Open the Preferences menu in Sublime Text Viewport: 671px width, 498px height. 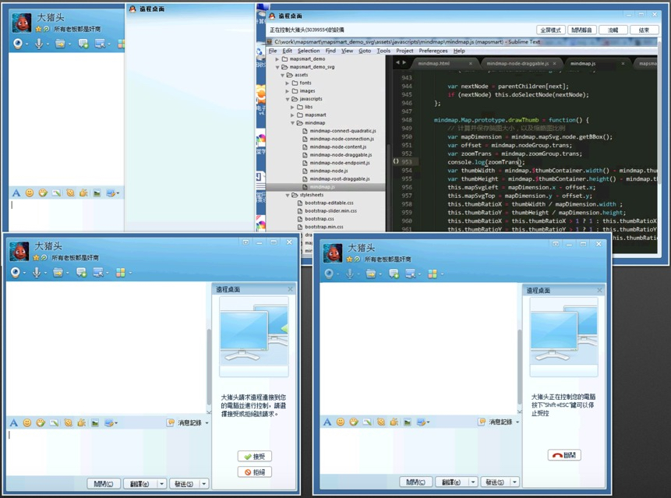[x=433, y=51]
